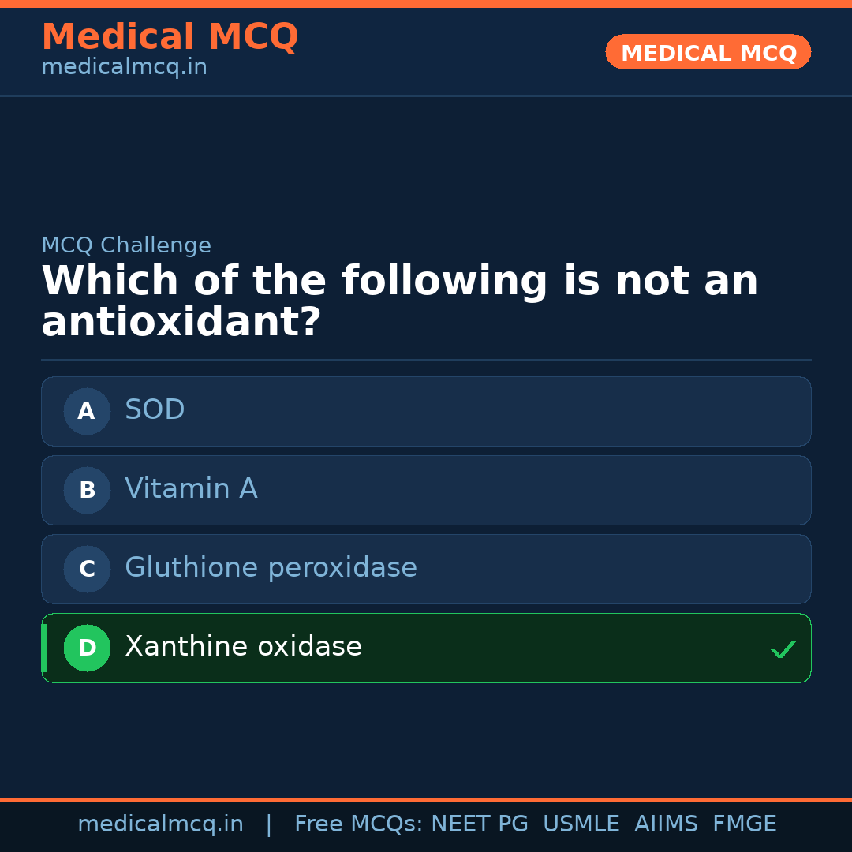Switch to the NEET PG section
852x852 pixels.
click(479, 823)
